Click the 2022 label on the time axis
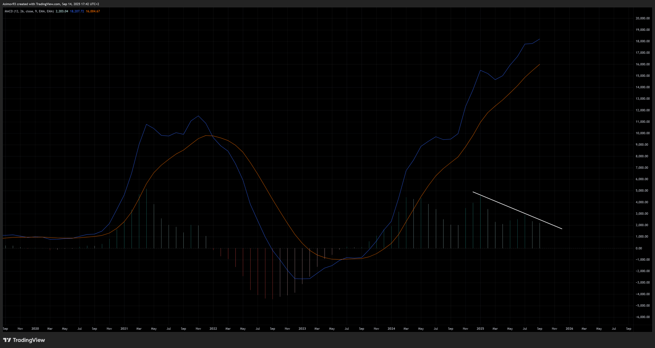Image resolution: width=655 pixels, height=348 pixels. pos(213,329)
